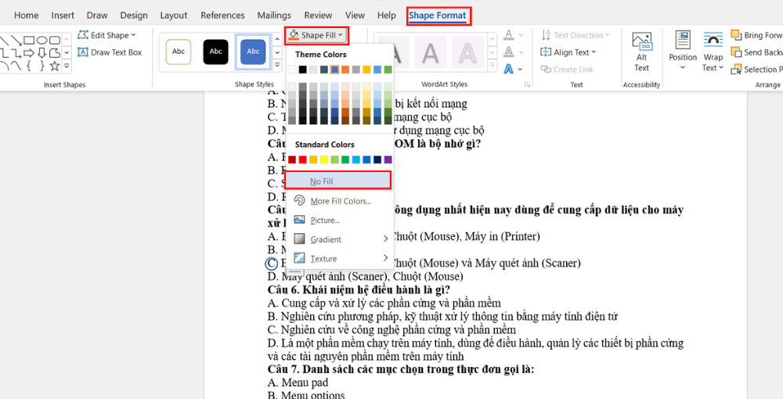The height and width of the screenshot is (399, 783).
Task: Select dark red in Standard Colors
Action: [292, 160]
